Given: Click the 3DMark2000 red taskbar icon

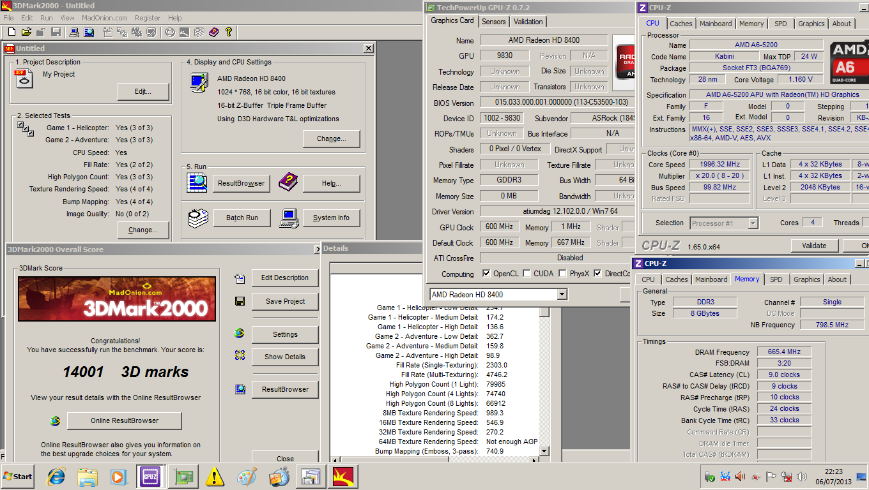Looking at the screenshot, I should (344, 477).
